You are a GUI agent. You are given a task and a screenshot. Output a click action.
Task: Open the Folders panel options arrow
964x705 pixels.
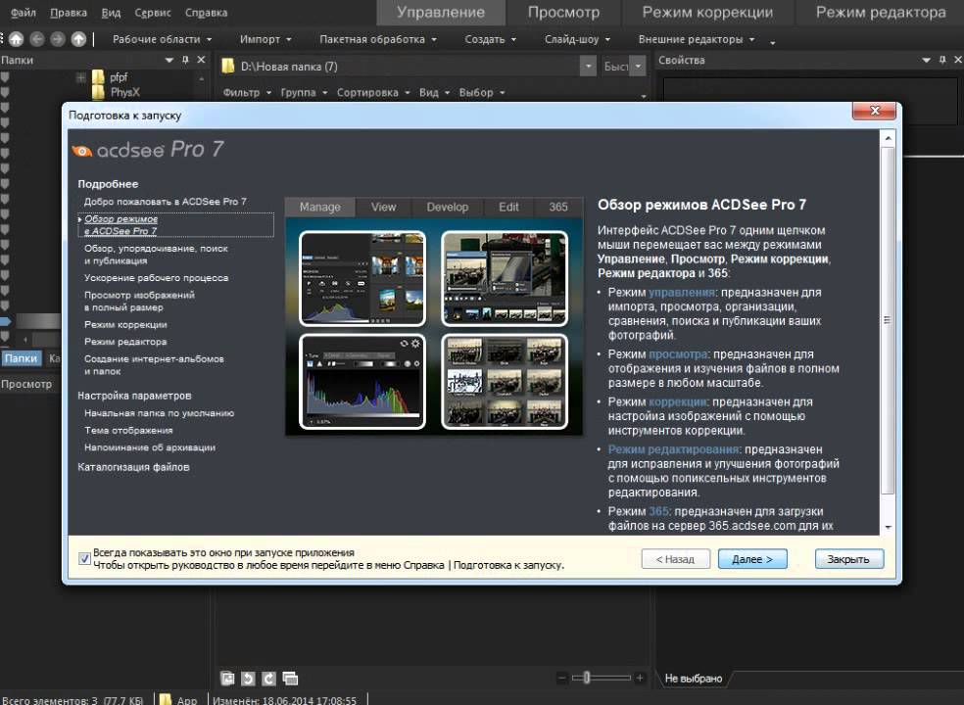[x=169, y=60]
